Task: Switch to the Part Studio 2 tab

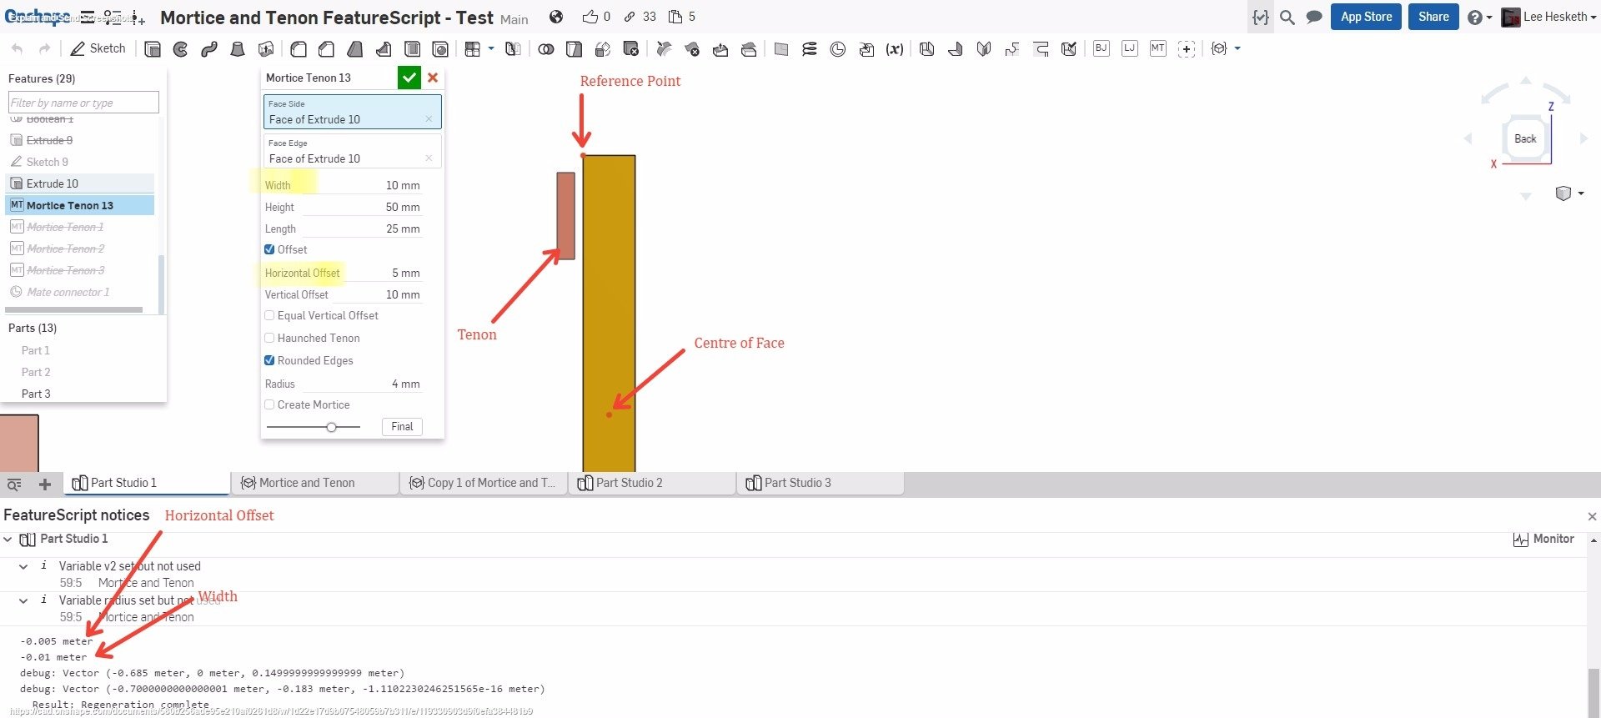Action: (x=652, y=483)
